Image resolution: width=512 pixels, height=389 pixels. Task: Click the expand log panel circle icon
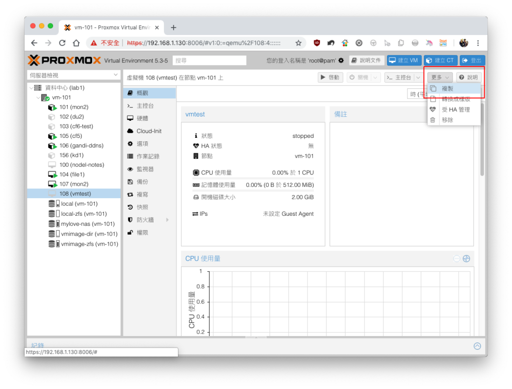[x=477, y=346]
